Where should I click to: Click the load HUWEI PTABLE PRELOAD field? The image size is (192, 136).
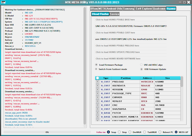click(131, 46)
